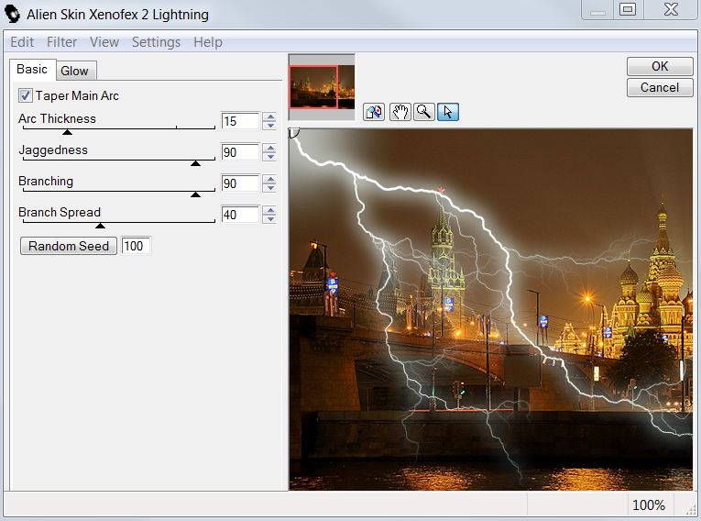
Task: Click the Alien Skin logo icon in title bar
Action: (x=13, y=15)
